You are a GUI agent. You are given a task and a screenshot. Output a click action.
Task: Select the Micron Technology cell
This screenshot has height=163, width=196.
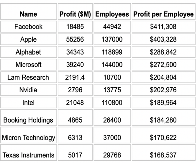[x=28, y=138]
